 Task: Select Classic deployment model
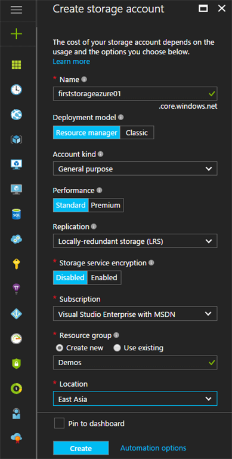tap(137, 133)
